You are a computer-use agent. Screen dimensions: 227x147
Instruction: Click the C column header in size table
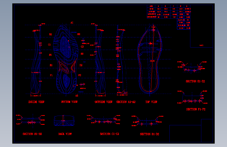(x=173, y=6)
